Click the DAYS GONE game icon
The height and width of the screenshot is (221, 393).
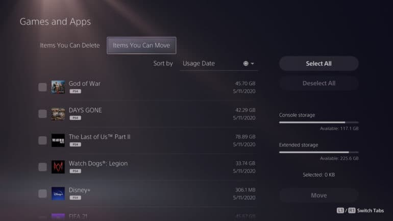click(58, 113)
